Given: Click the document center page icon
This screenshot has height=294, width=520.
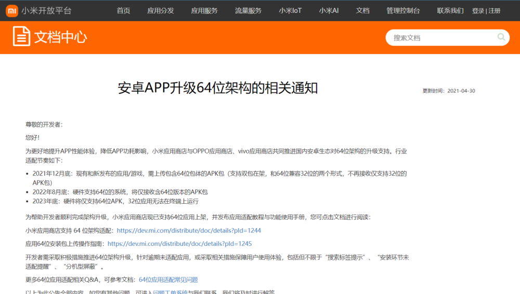Looking at the screenshot, I should tap(21, 36).
